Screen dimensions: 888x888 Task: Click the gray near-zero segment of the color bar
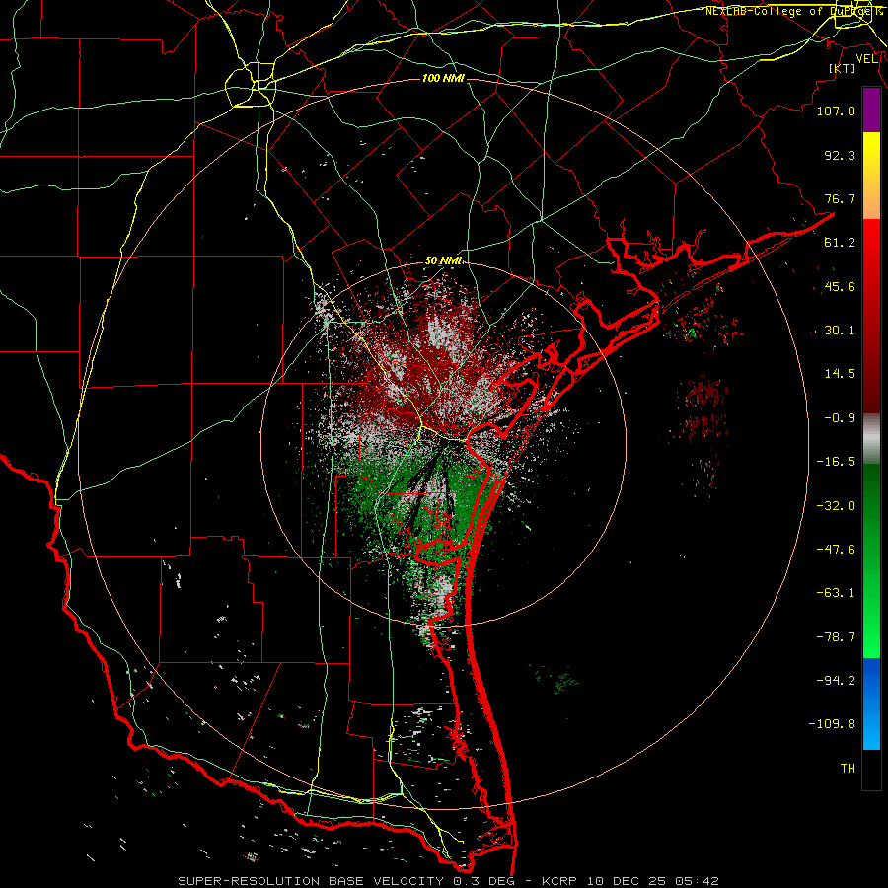(871, 439)
